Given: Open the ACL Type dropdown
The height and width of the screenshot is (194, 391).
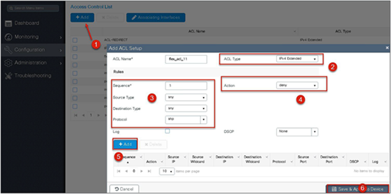Looking at the screenshot, I should pos(297,59).
